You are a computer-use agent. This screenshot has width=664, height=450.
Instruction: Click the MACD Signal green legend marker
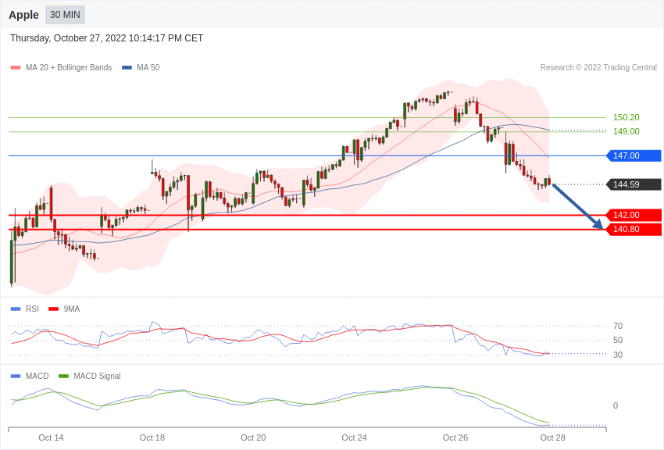tap(63, 377)
